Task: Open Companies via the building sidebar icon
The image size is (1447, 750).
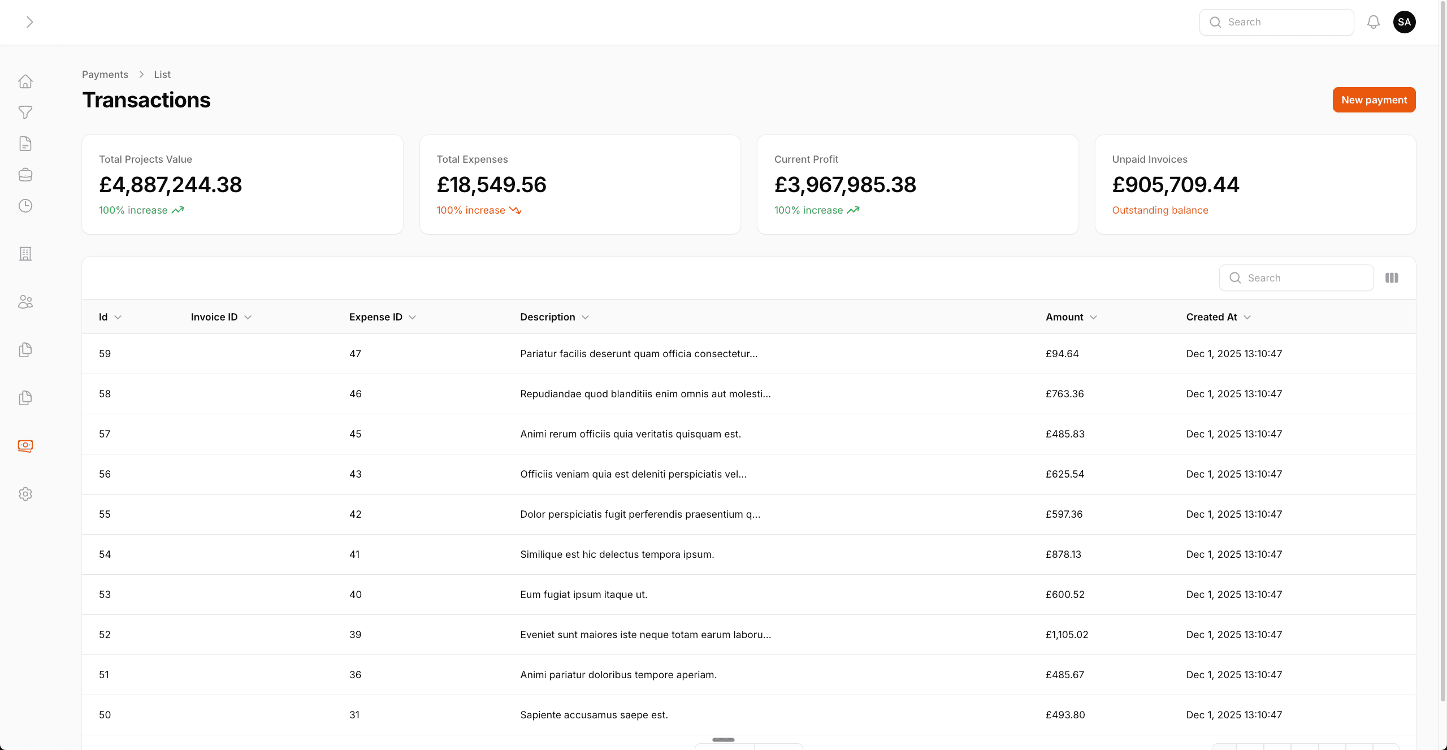Action: (x=25, y=253)
